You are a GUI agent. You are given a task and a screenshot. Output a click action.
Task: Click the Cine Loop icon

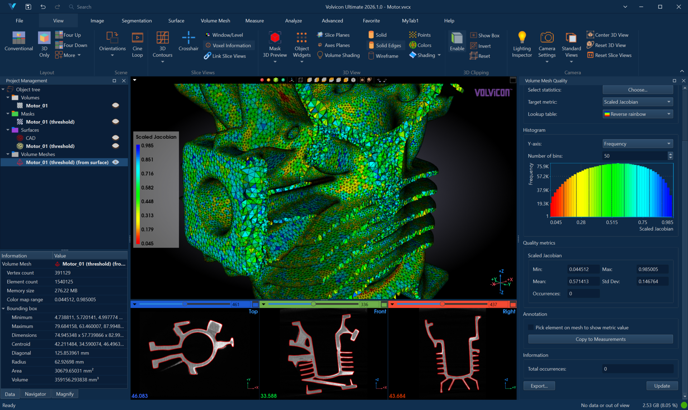click(x=137, y=38)
